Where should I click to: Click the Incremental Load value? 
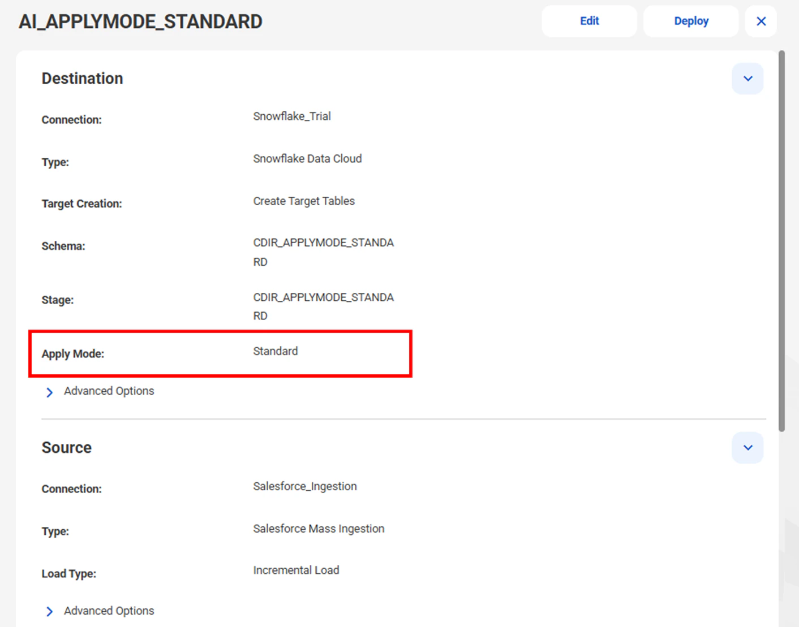pyautogui.click(x=296, y=570)
